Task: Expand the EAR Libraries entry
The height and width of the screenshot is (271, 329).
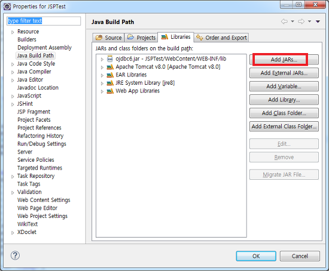Action: tap(102, 75)
